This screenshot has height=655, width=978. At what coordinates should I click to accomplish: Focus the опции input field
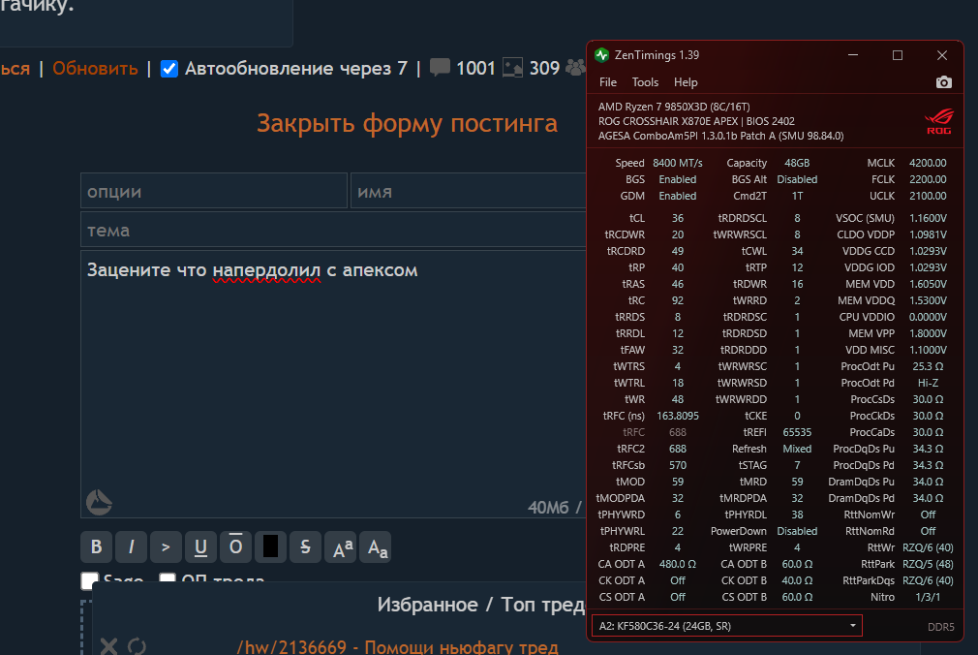coord(214,191)
